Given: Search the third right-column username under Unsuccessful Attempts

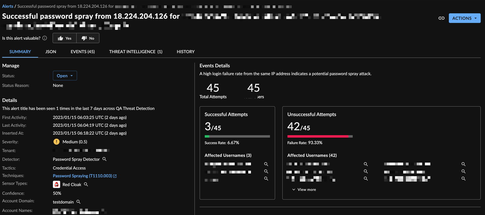Looking at the screenshot, I should click(464, 179).
